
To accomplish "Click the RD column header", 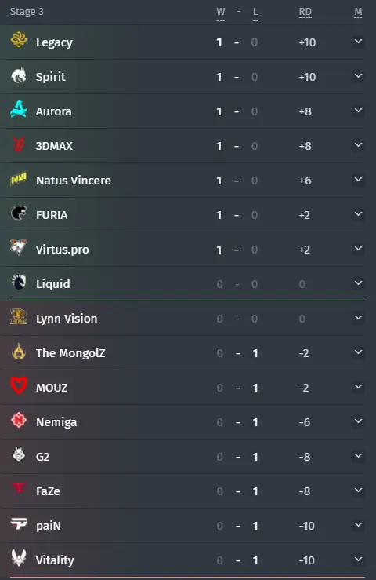I will (x=305, y=12).
